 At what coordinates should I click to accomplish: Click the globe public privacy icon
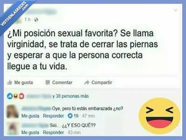point(36,20)
